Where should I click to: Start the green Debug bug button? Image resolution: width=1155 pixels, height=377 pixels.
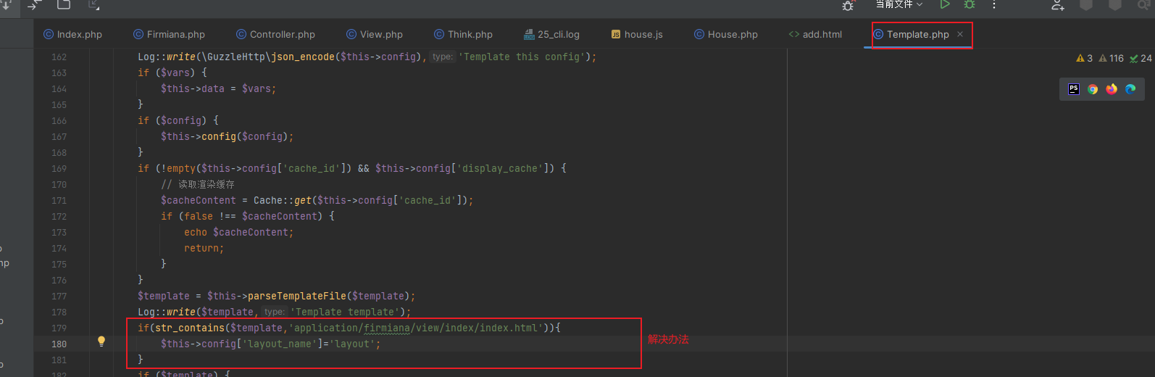click(x=970, y=4)
